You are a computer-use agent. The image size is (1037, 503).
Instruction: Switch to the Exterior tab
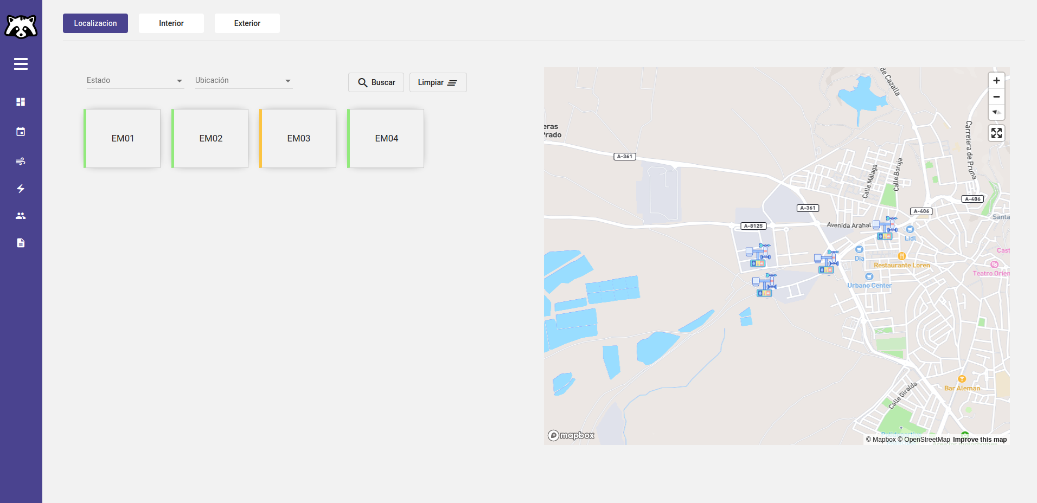[247, 23]
